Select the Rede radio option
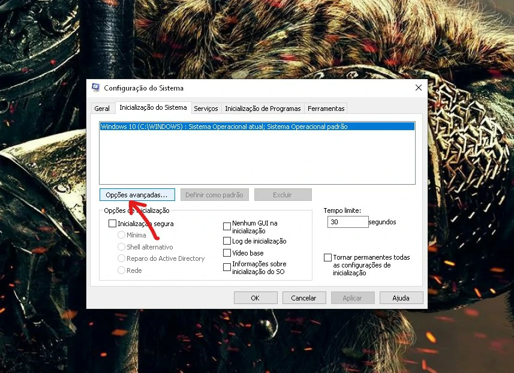Image resolution: width=514 pixels, height=373 pixels. coord(121,270)
